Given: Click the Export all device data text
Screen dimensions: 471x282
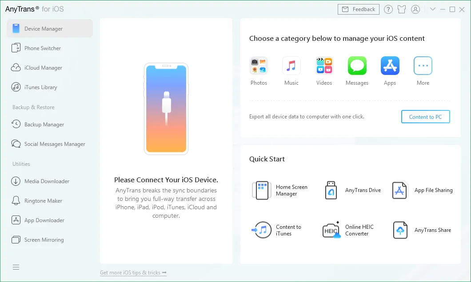Looking at the screenshot, I should 307,117.
